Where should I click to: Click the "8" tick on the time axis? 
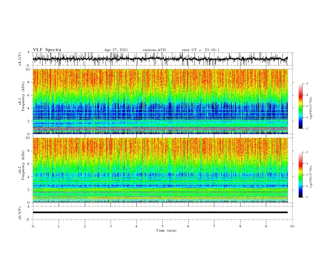coord(240,226)
